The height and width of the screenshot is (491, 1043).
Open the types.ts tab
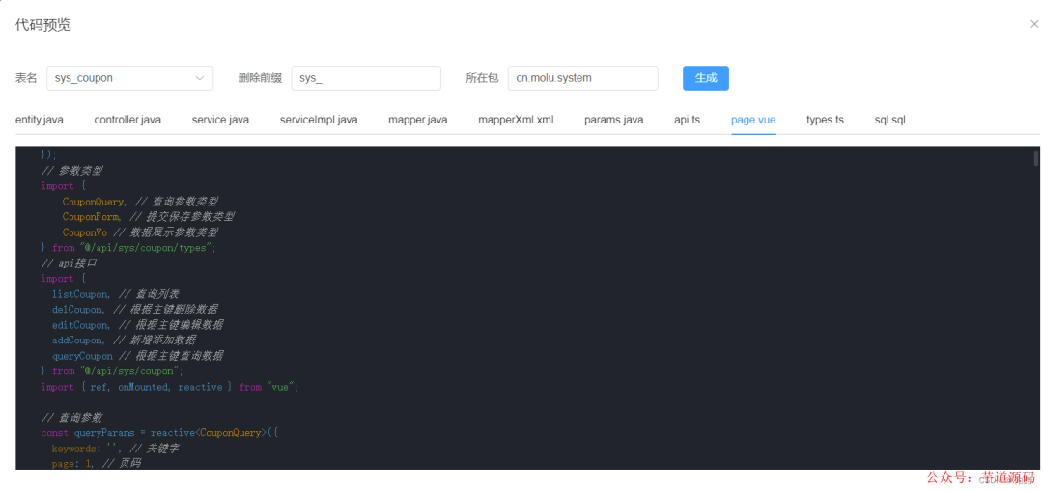coord(825,121)
